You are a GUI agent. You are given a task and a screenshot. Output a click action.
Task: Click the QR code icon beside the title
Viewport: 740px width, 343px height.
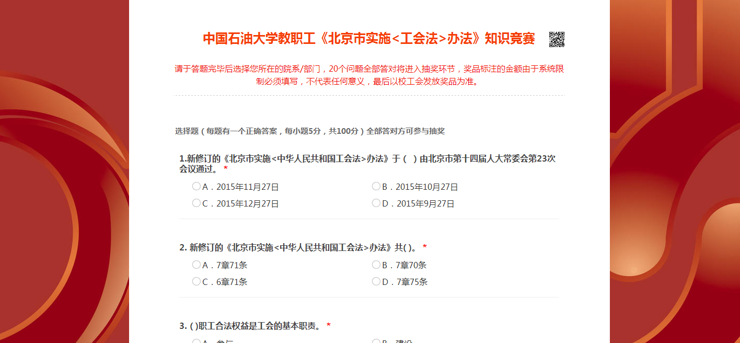tap(557, 39)
